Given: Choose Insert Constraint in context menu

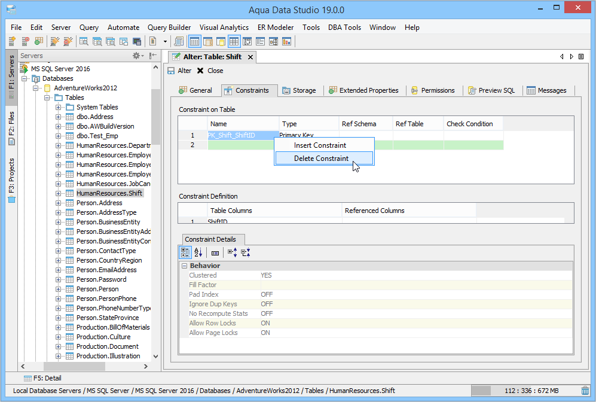Looking at the screenshot, I should pyautogui.click(x=320, y=145).
